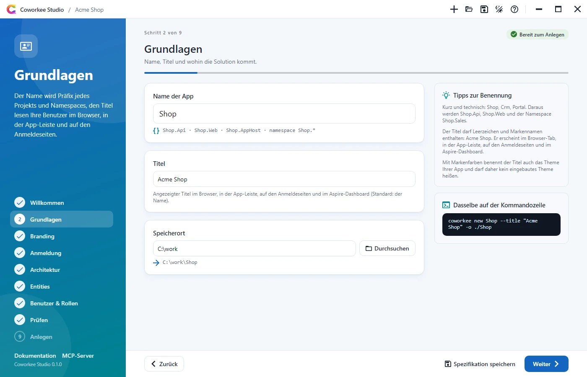
Task: Click the wizard progress bar
Action: pyautogui.click(x=356, y=73)
